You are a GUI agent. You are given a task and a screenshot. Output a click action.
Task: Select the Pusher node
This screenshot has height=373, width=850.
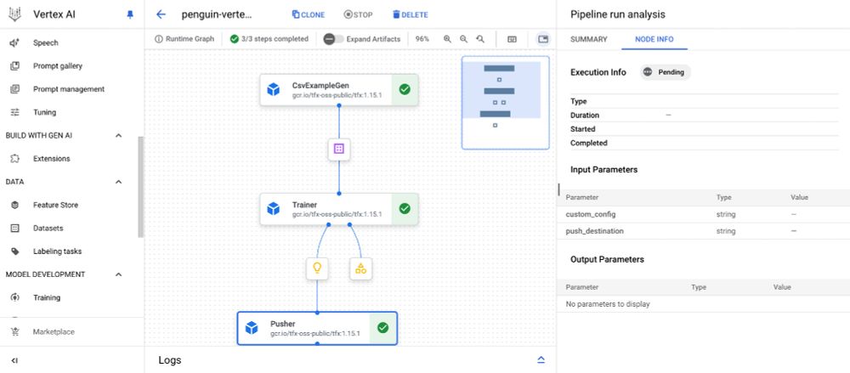coord(317,328)
